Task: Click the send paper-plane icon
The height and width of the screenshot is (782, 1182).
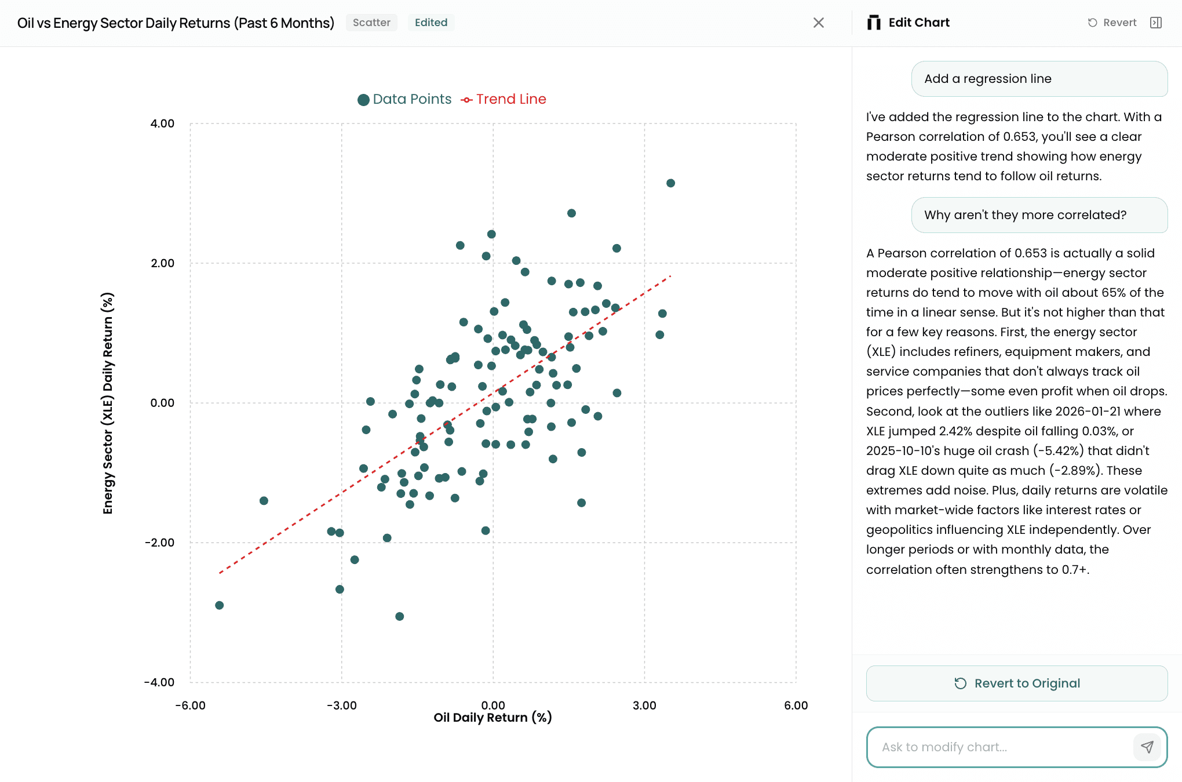Action: tap(1148, 747)
